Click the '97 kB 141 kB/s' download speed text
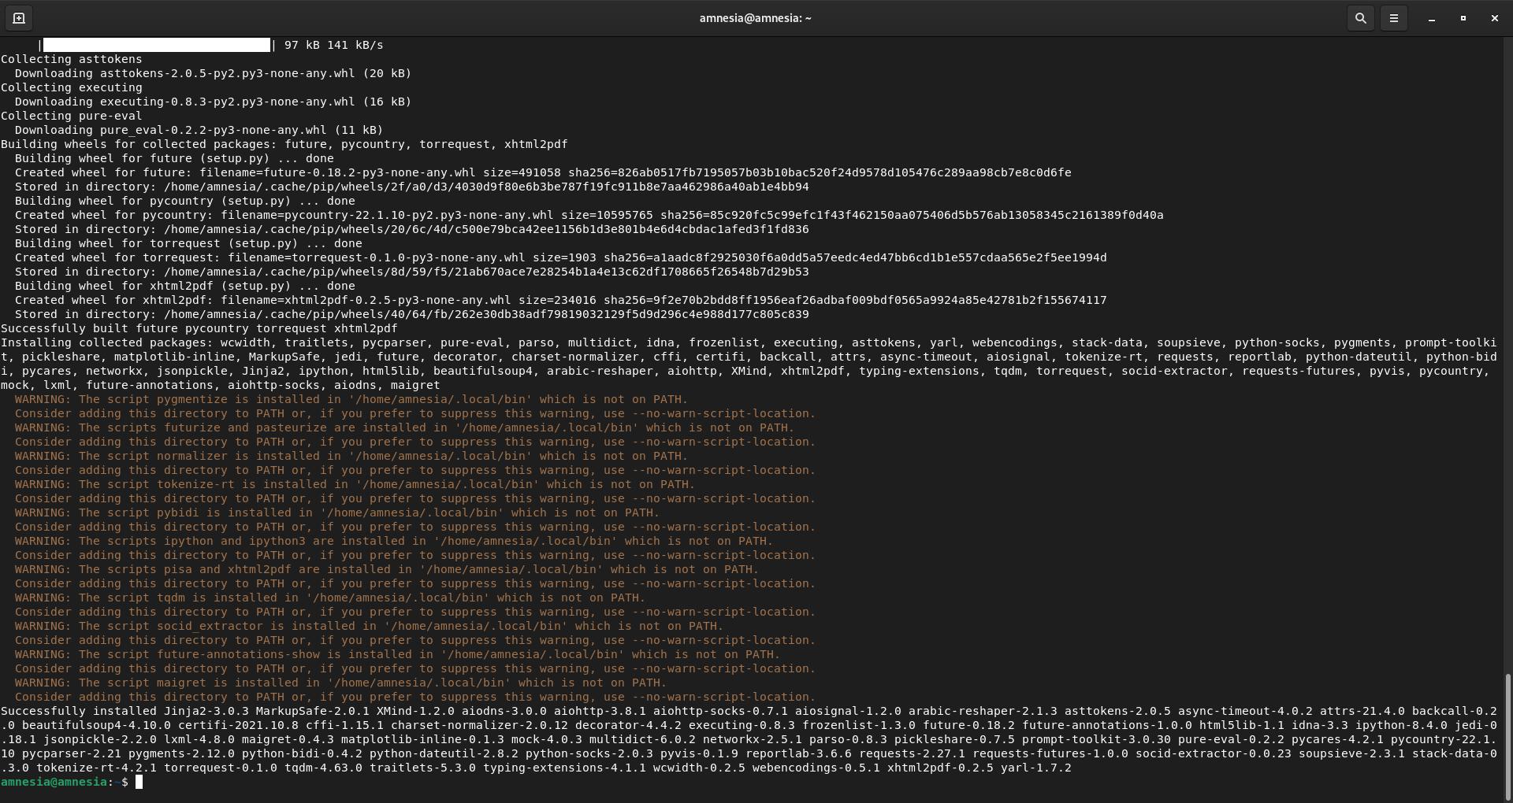1513x803 pixels. pos(333,45)
